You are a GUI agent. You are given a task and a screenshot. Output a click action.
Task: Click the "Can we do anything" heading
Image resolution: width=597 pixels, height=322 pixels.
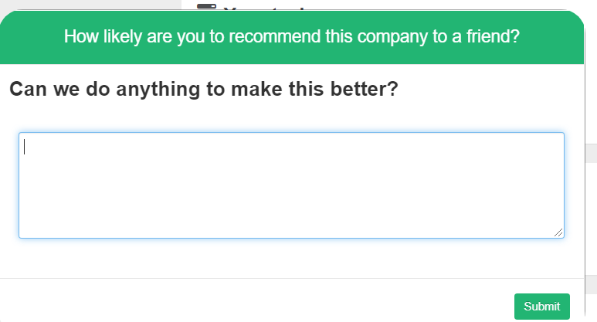pos(203,90)
